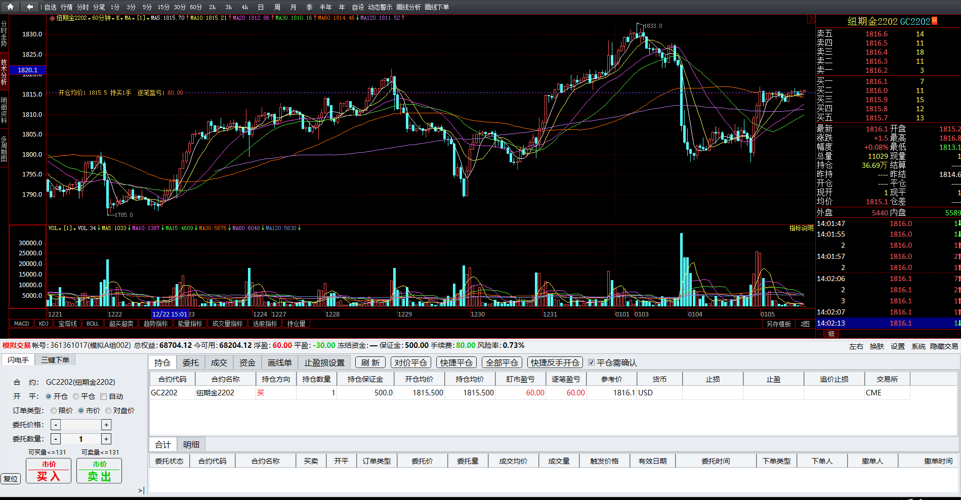Image resolution: width=961 pixels, height=500 pixels.
Task: Click the 快捷平仓 button
Action: (x=456, y=362)
